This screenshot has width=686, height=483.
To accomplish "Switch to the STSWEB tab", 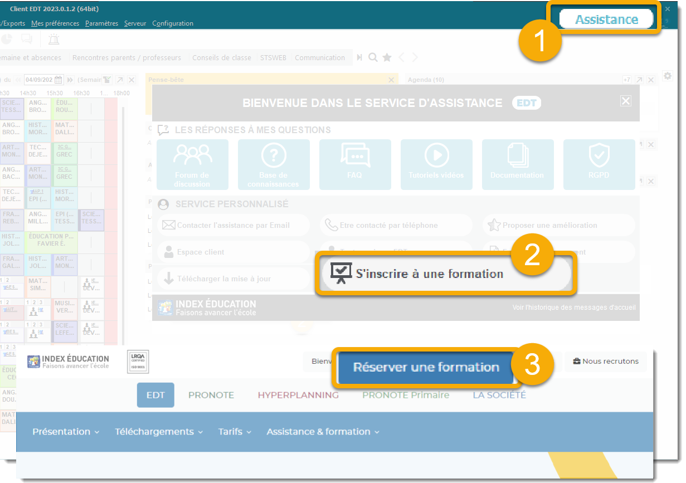I will click(273, 57).
